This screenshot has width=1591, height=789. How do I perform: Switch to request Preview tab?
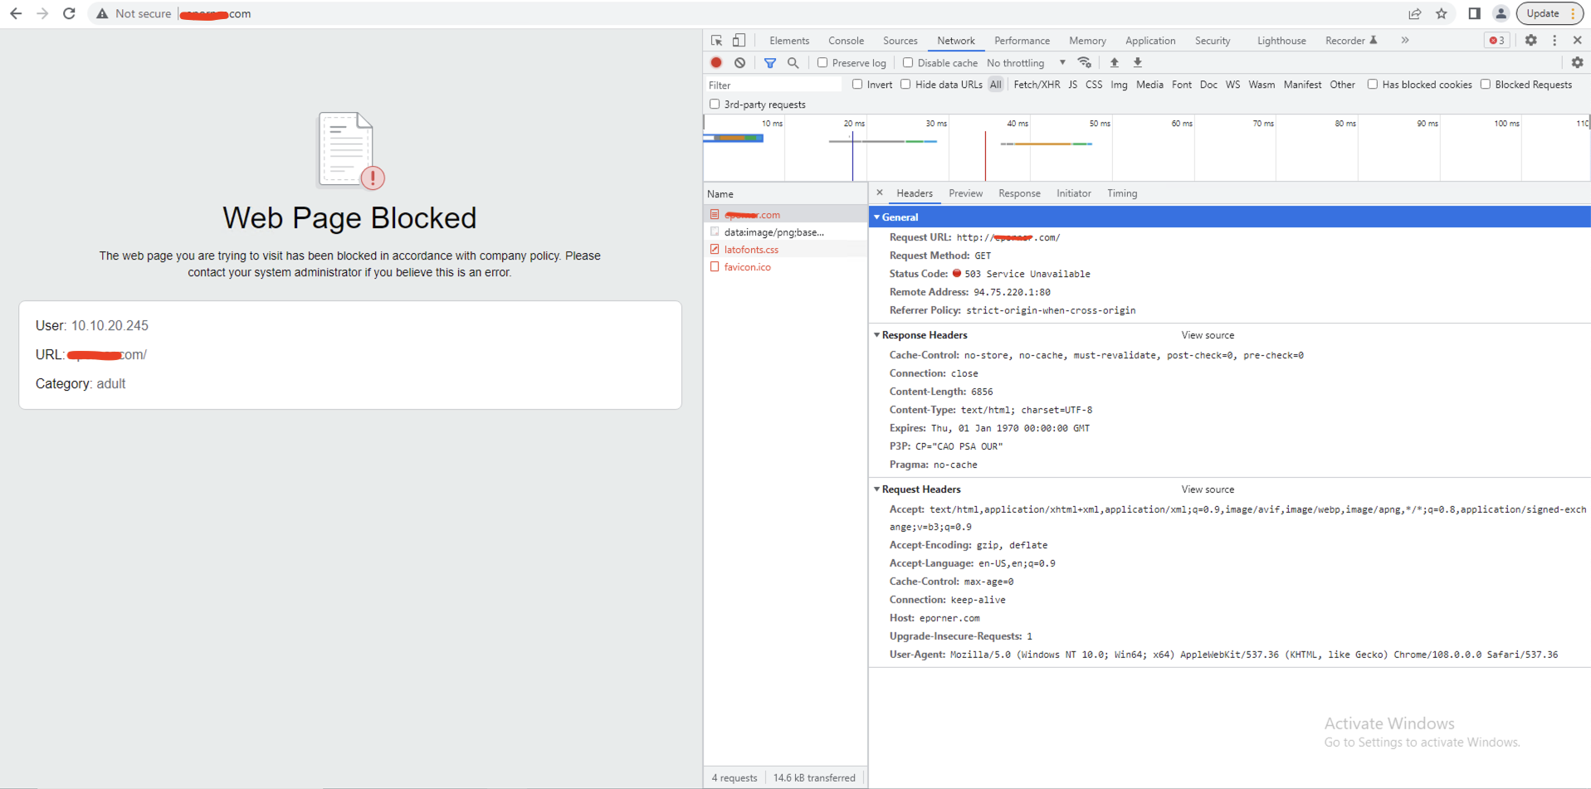pos(965,193)
